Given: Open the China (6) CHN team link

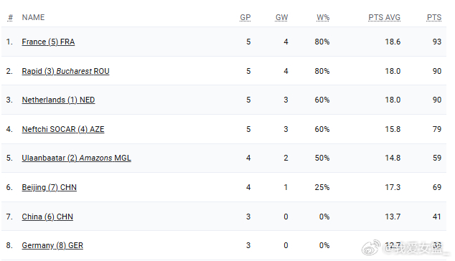Looking at the screenshot, I should coord(47,217).
